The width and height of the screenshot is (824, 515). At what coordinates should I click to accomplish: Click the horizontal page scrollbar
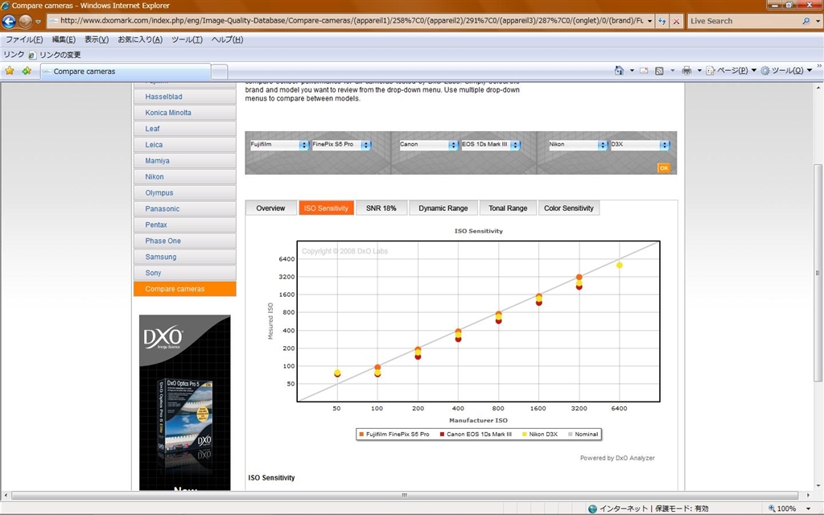coord(404,495)
